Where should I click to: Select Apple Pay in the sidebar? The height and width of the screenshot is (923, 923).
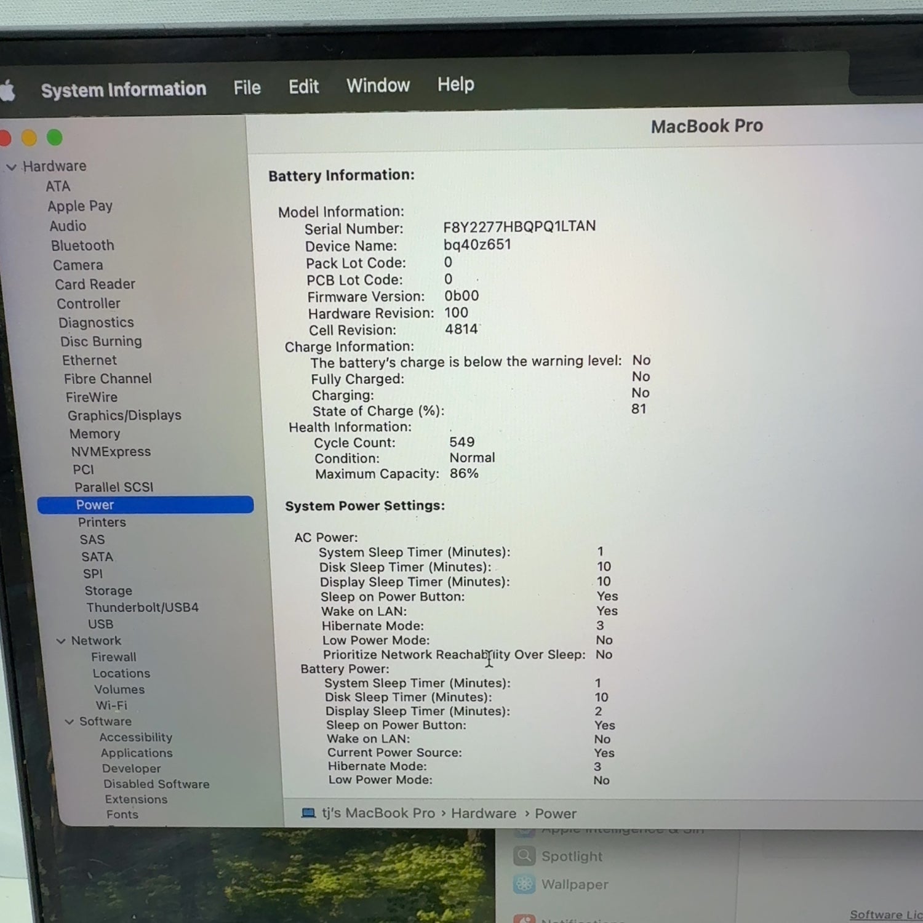coord(80,206)
